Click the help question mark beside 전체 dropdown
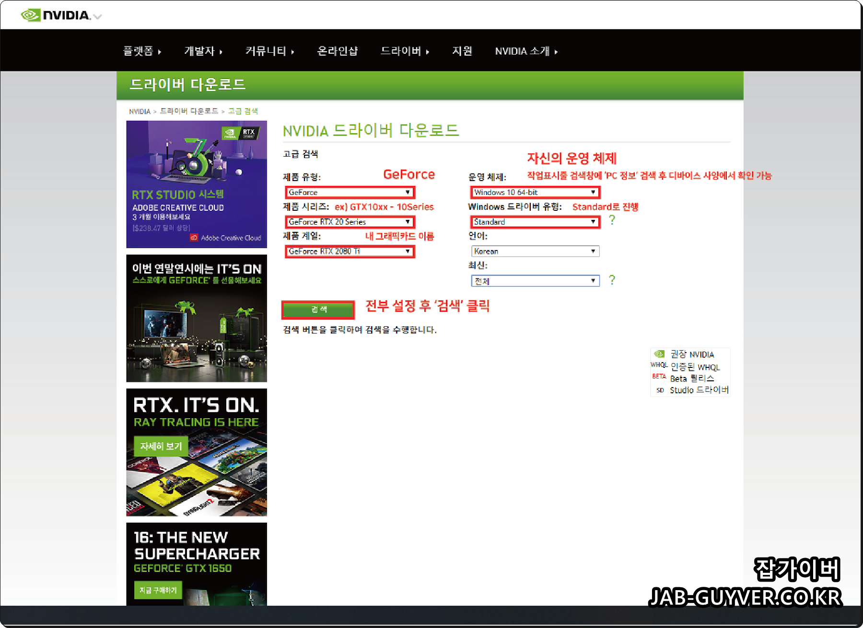Screen dimensions: 863x628 612,280
